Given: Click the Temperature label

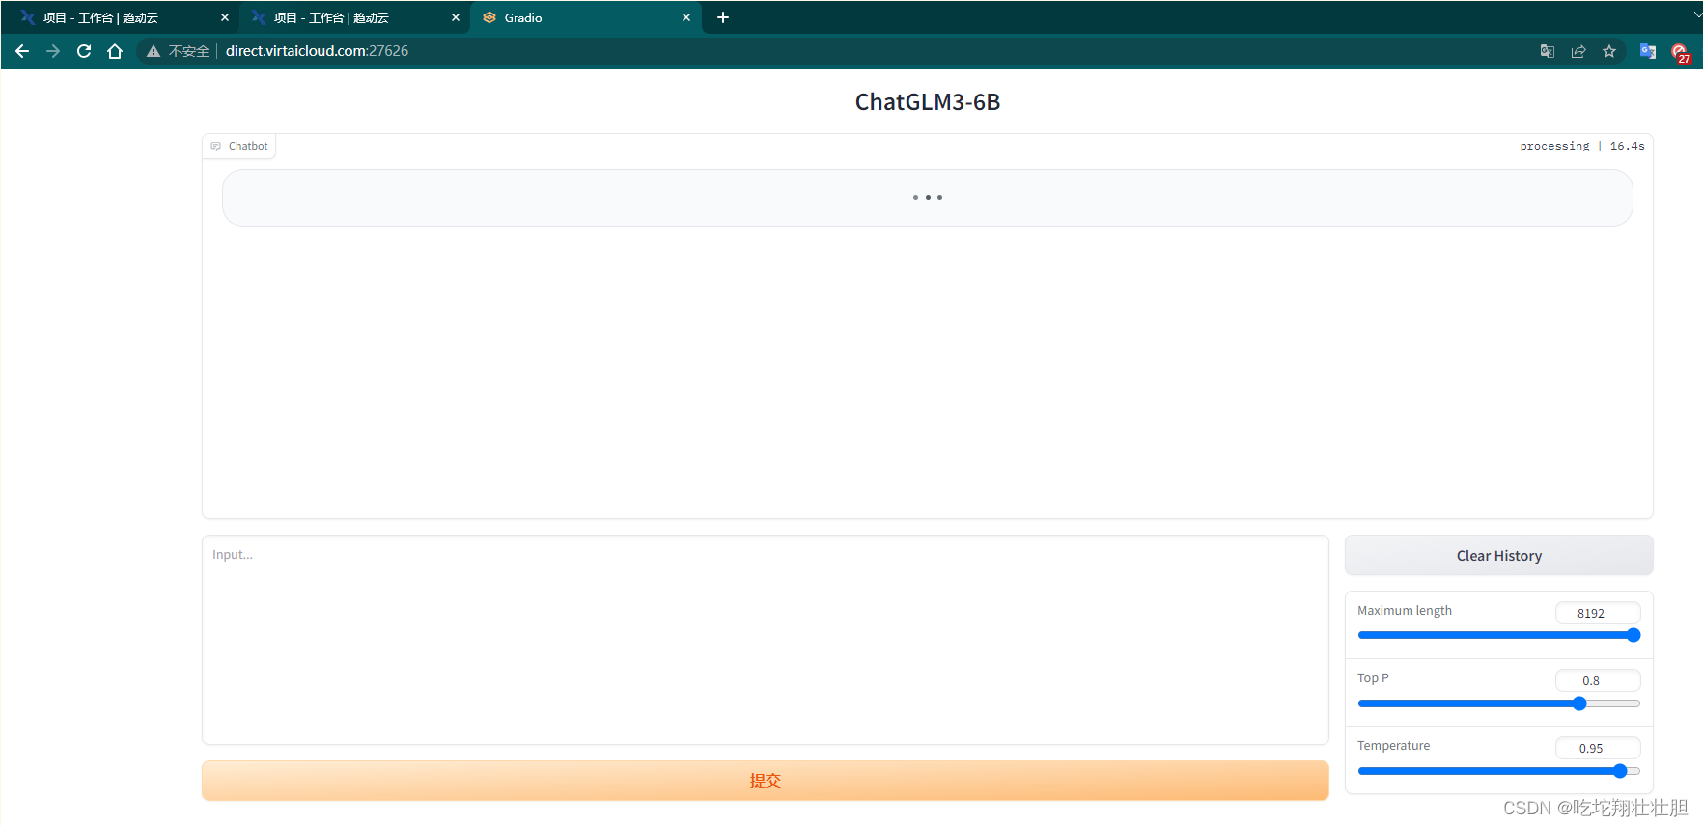Looking at the screenshot, I should [1393, 745].
